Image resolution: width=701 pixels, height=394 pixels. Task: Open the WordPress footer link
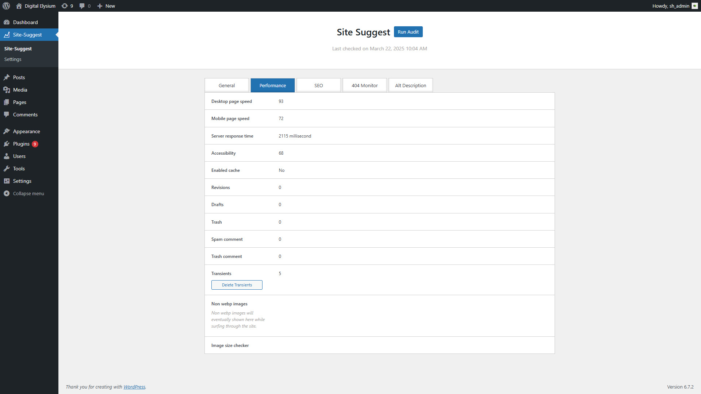click(x=134, y=387)
